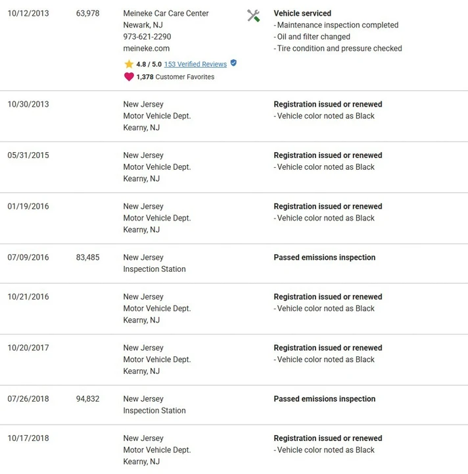Select the 10/12/2013 date entry

pos(28,13)
